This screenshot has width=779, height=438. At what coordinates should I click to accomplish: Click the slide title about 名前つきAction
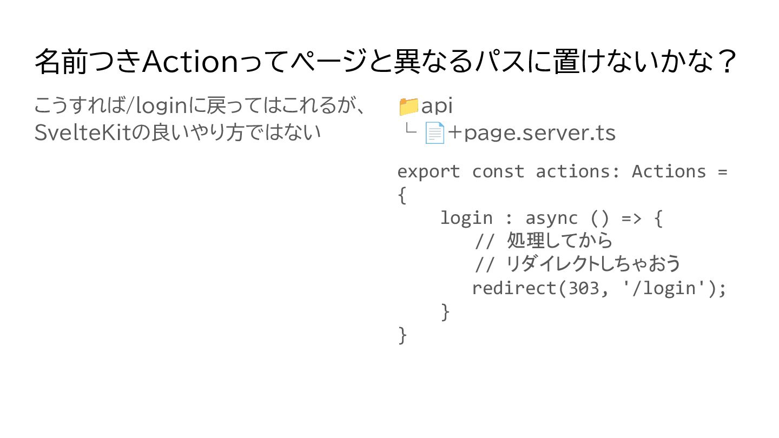click(386, 62)
